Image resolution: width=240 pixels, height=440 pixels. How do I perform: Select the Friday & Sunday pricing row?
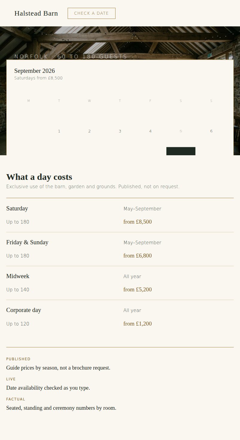click(120, 249)
